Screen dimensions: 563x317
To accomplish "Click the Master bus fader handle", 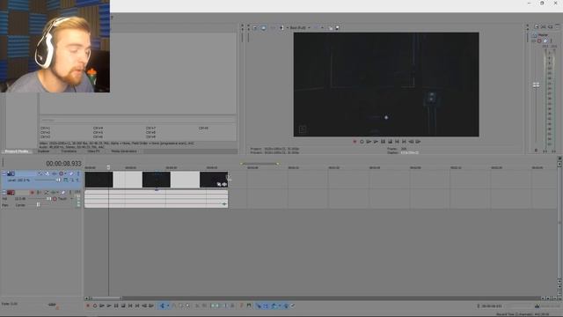I will coord(536,85).
